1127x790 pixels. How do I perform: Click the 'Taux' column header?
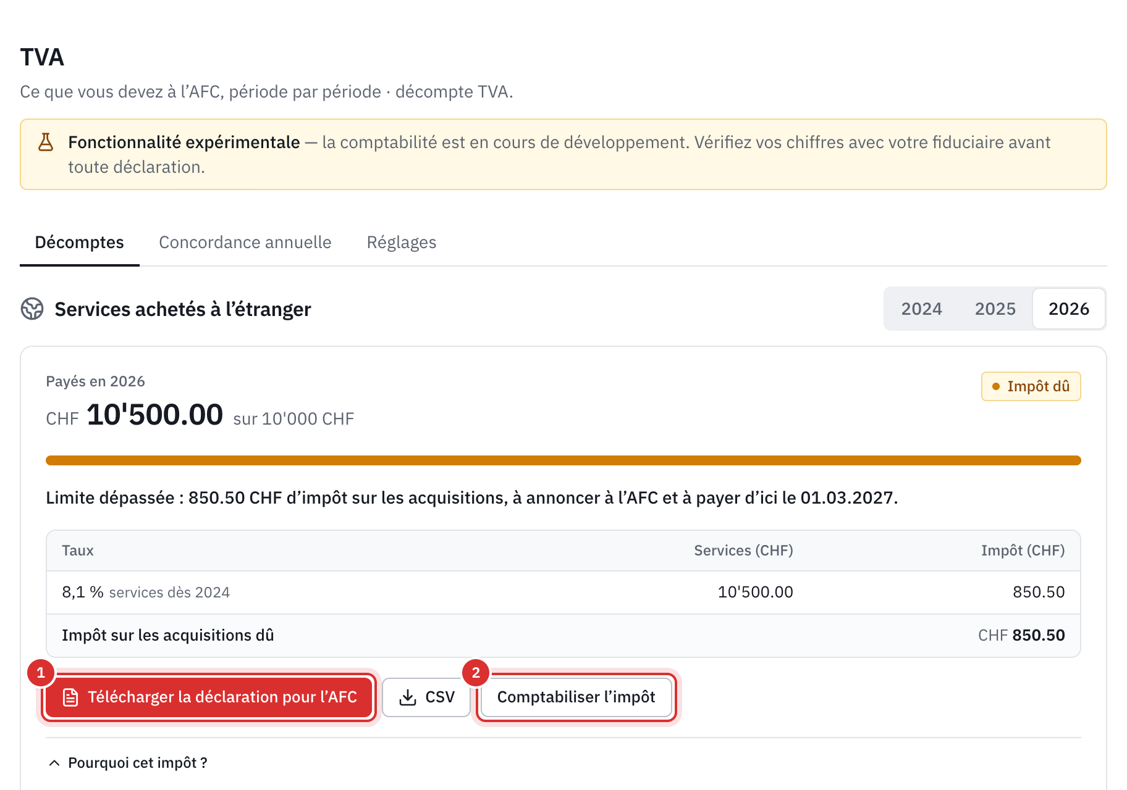coord(78,551)
